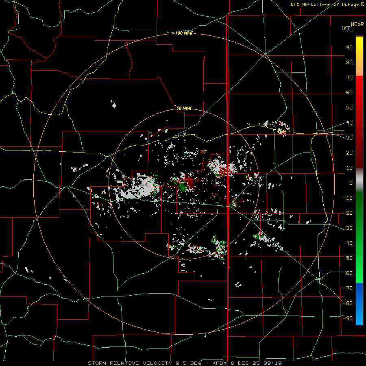Screen dimensions: 366x366
Task: Click the "[KT]" units label
Action: (347, 28)
